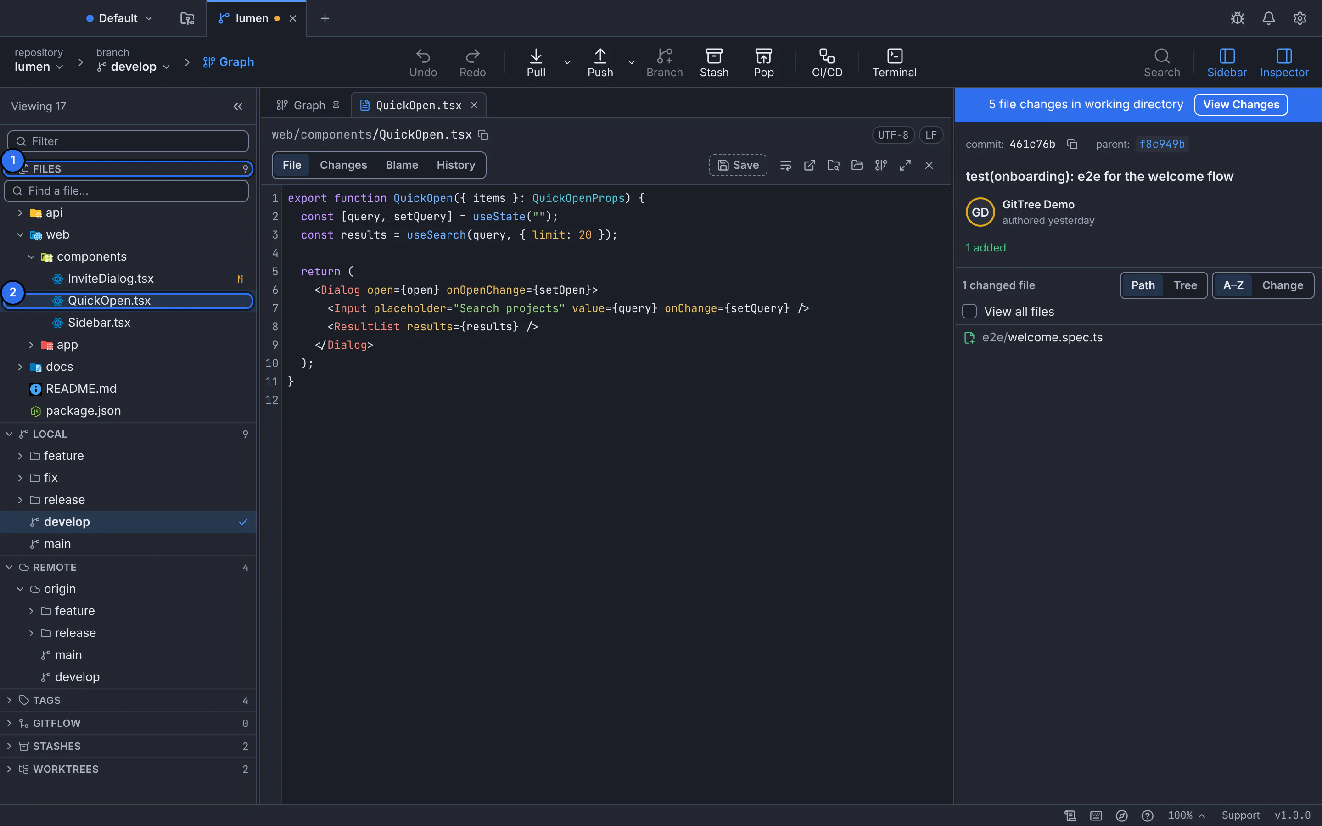Open the Stash action
The image size is (1322, 826).
714,62
